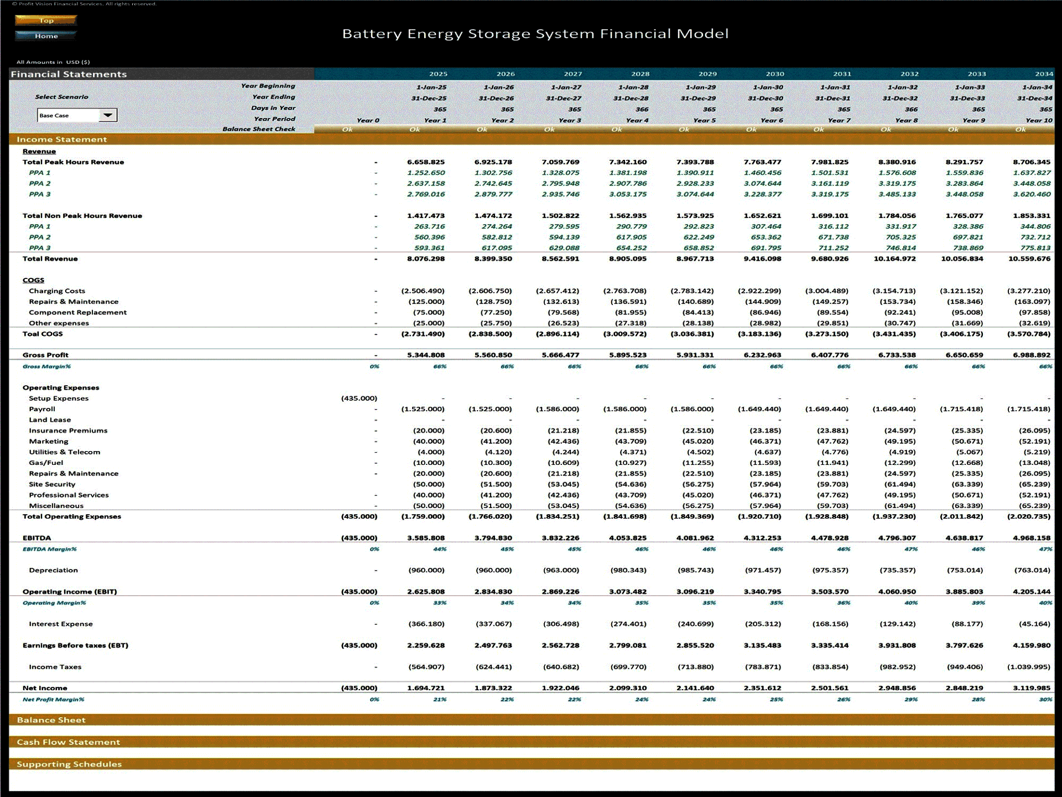Click the All Amounts in USD ($) note
1062x797 pixels.
coord(53,62)
